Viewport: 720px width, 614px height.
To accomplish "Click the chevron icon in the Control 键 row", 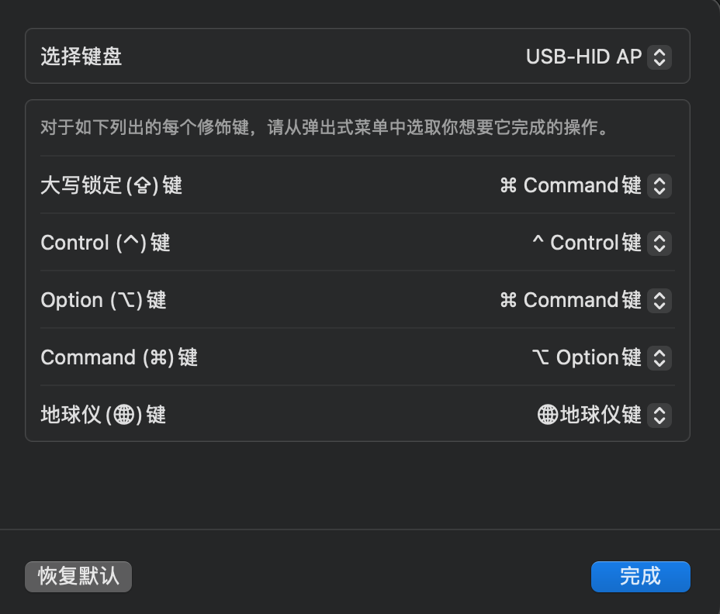I will click(659, 243).
